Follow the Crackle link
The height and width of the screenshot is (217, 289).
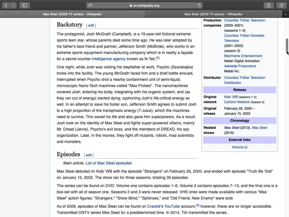(x=154, y=206)
